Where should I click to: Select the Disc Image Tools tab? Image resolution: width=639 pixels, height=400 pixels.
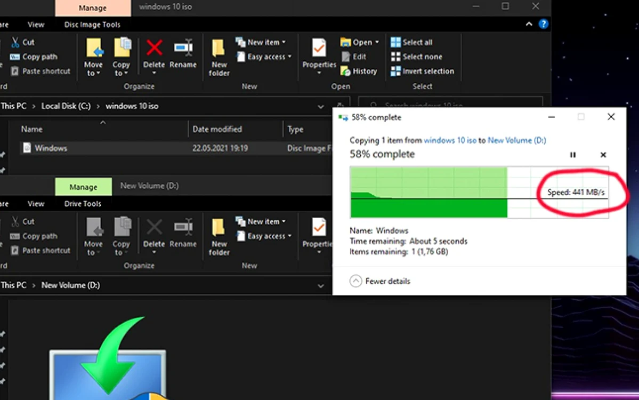click(x=92, y=25)
